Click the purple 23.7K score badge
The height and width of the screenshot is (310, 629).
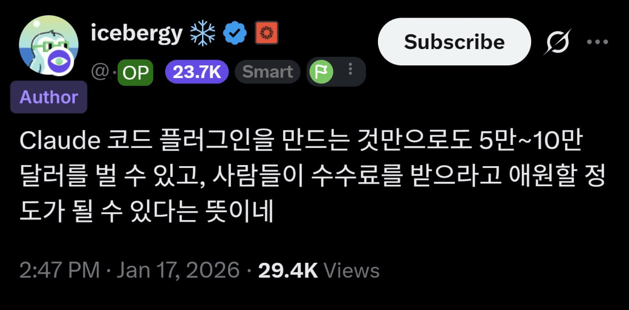[197, 72]
